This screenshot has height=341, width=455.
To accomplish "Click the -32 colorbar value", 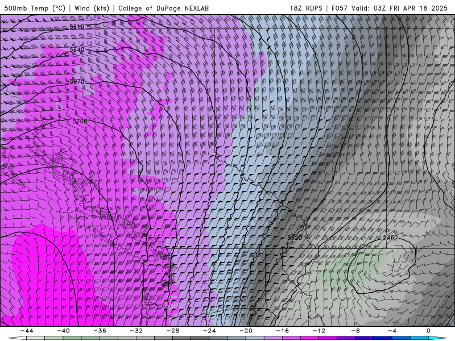I will tap(136, 331).
